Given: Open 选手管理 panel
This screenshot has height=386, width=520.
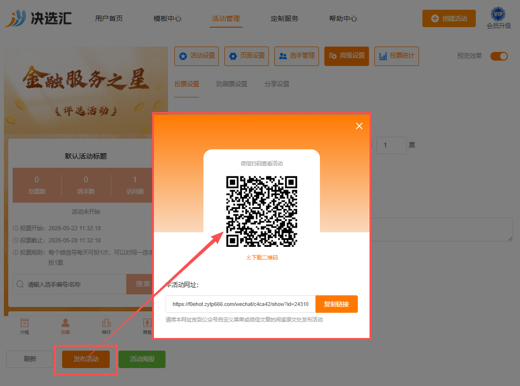Looking at the screenshot, I should [297, 56].
